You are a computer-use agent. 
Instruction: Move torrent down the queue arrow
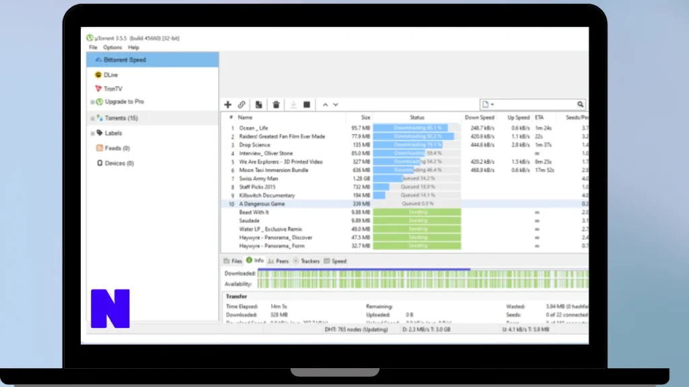click(x=336, y=105)
